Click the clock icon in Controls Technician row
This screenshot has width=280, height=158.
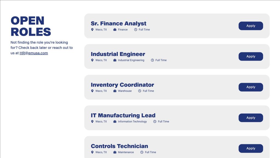tap(142, 152)
